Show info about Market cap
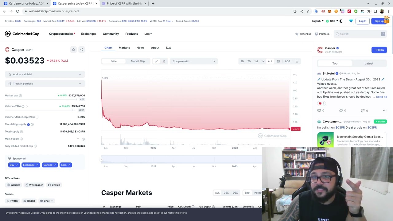 coord(20,95)
